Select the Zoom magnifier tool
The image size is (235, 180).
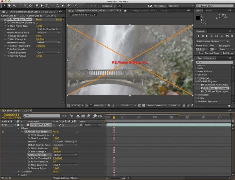coord(14,6)
